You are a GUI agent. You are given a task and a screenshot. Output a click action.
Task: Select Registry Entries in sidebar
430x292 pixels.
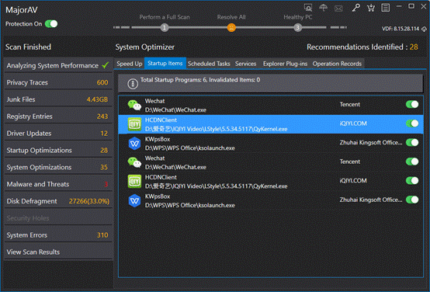point(58,116)
